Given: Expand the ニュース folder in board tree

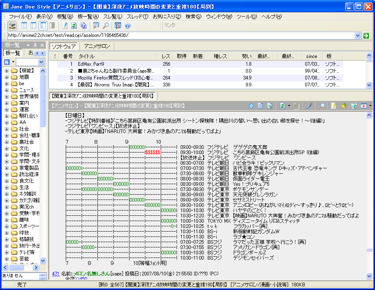Looking at the screenshot, I should (6, 90).
